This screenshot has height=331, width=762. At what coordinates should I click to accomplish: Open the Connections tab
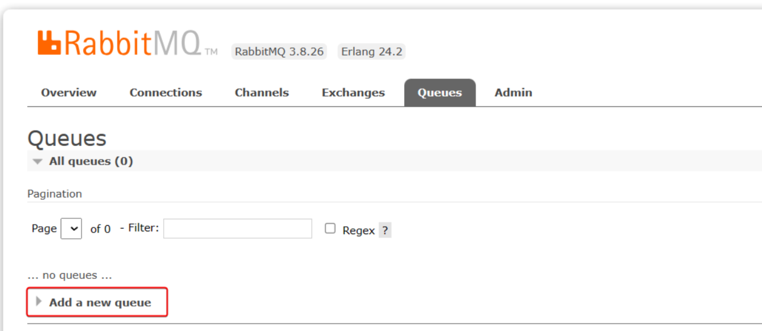[166, 93]
